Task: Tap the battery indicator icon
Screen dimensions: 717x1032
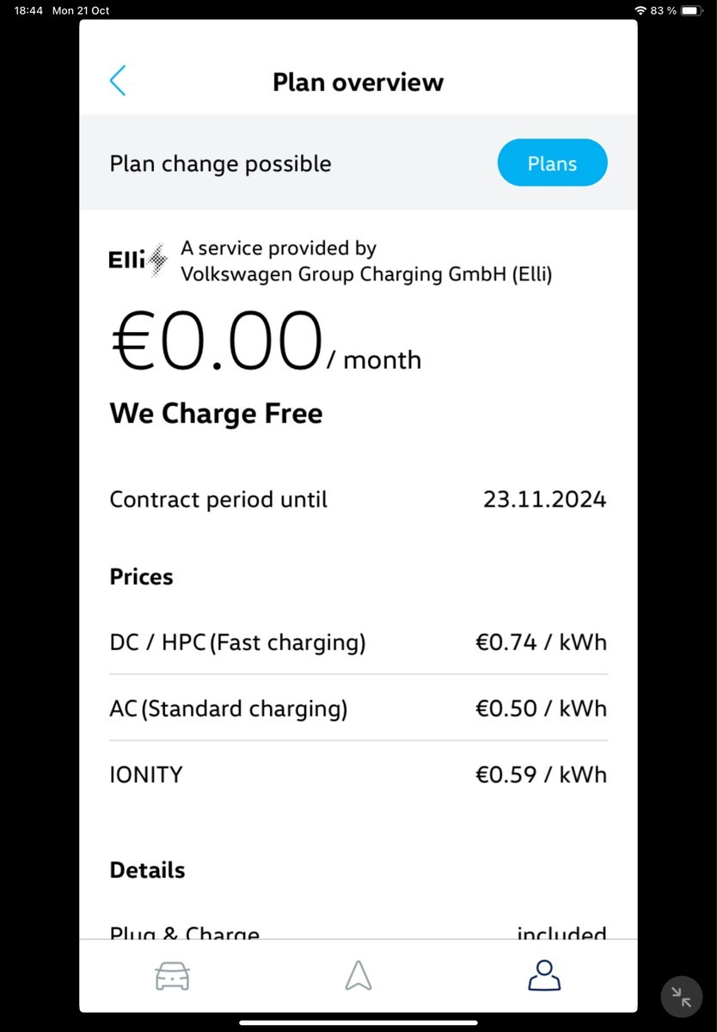Action: coord(692,10)
